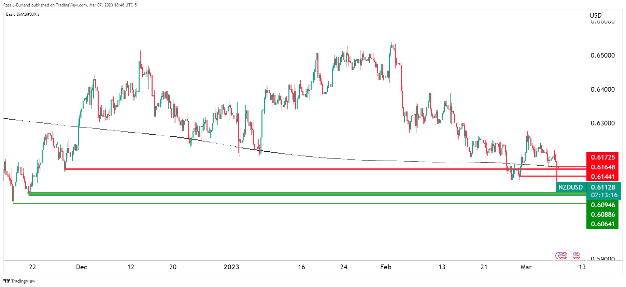Click the 0.63000 price axis value
Viewport: 626px width, 287px height.
tap(602, 123)
